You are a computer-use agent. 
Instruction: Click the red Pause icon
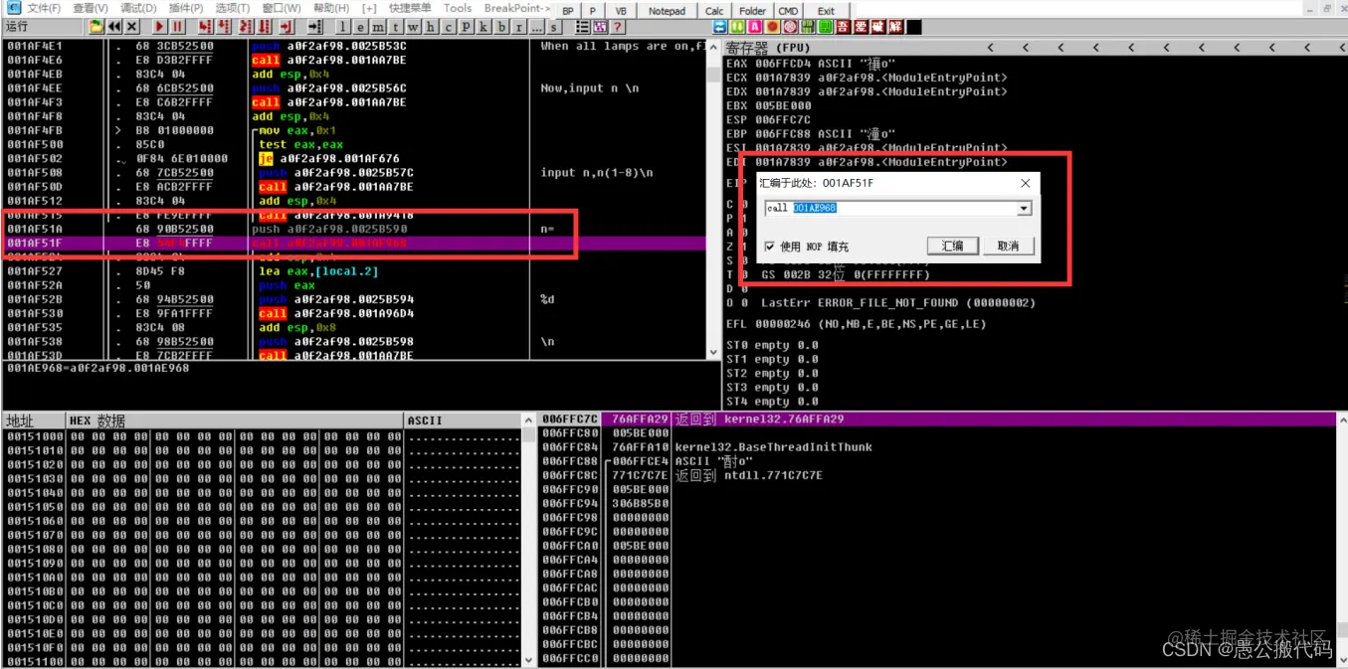tap(177, 26)
